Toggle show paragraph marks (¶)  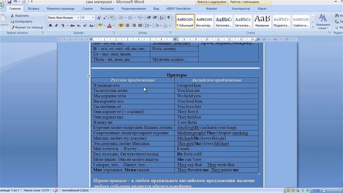click(169, 18)
